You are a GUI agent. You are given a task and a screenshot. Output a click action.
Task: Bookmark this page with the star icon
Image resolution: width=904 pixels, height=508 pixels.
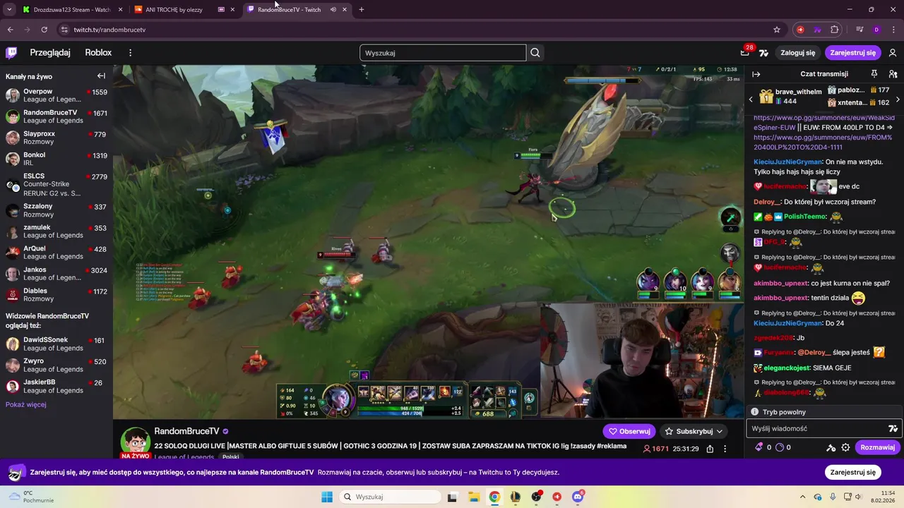[x=777, y=30]
